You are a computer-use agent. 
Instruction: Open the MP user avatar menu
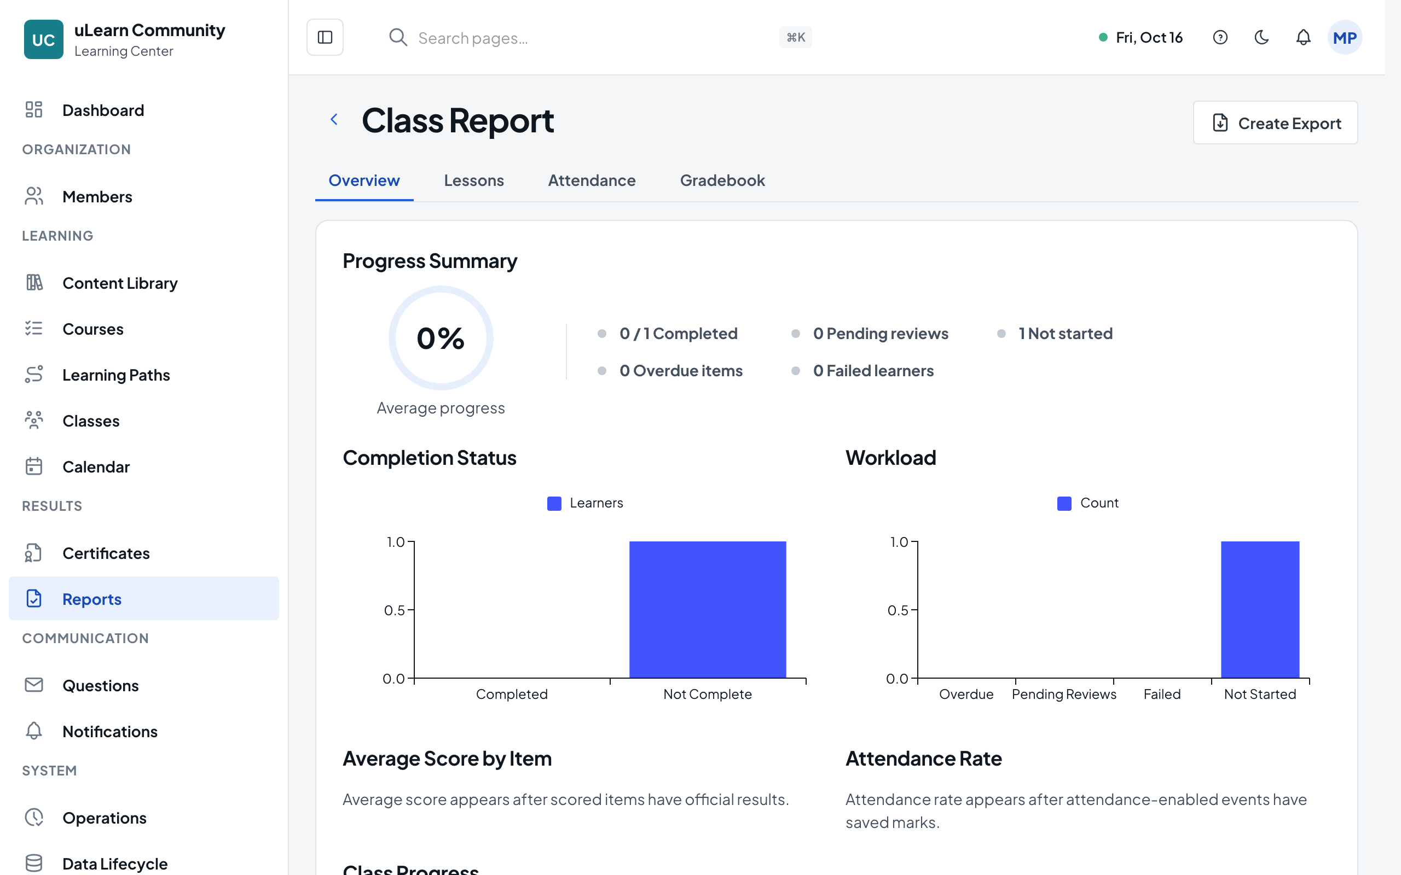point(1344,38)
